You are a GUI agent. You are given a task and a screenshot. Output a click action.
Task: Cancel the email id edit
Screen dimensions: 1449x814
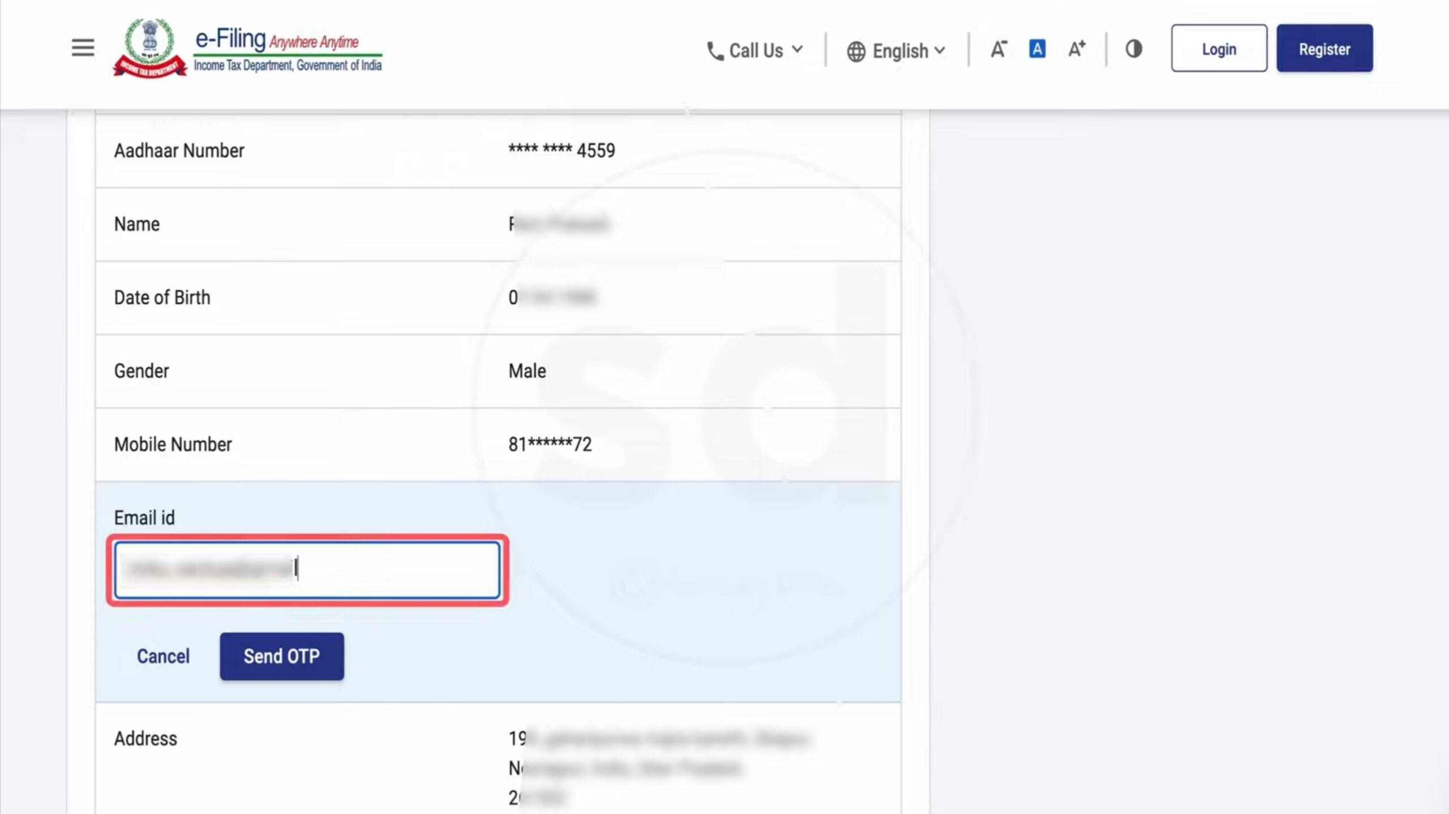[163, 656]
